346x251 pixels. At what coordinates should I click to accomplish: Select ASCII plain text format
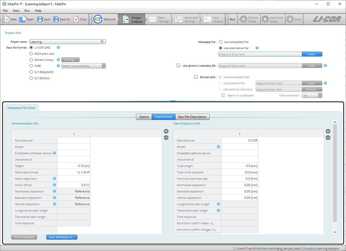[31, 54]
